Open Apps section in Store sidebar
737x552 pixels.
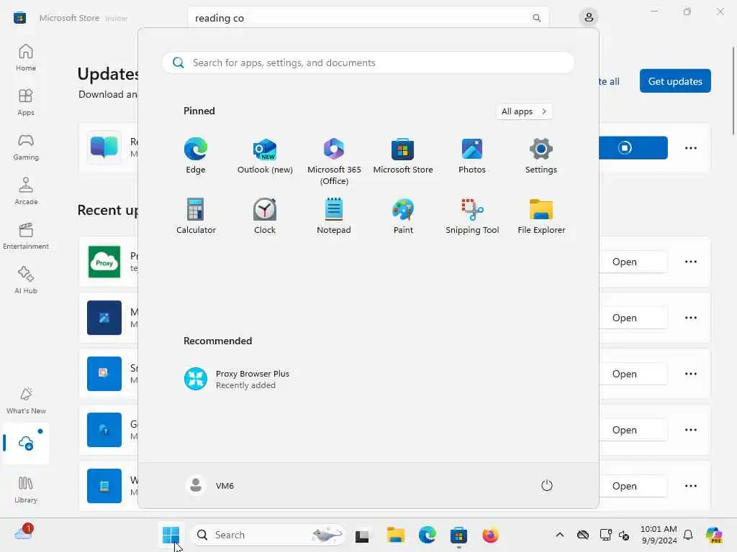click(x=26, y=102)
